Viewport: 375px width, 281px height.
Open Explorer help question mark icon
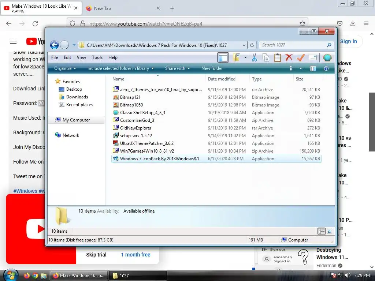click(x=326, y=68)
